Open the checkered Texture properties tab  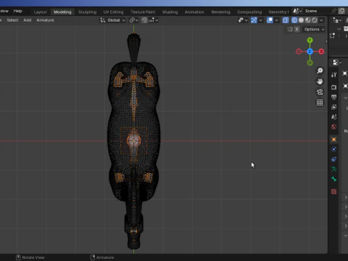(x=333, y=191)
